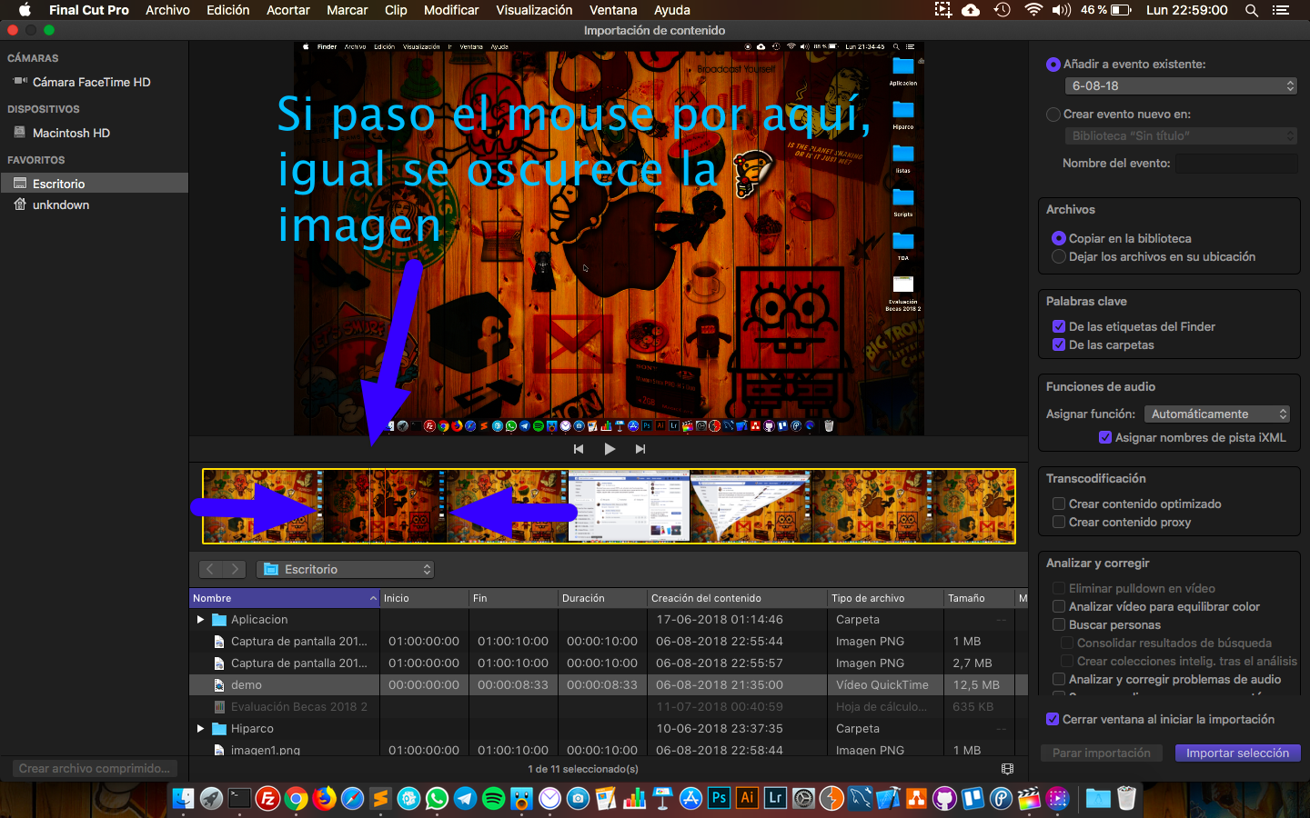
Task: Open Spotify from the Dock
Action: click(493, 798)
